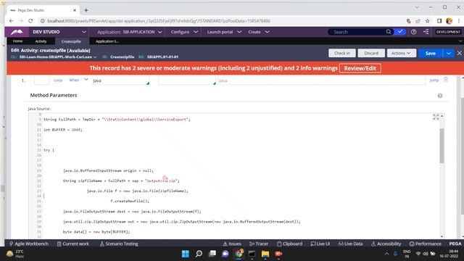464x261 pixels.
Task: Open the Application: SBI APPLICATION menu
Action: coord(130,32)
